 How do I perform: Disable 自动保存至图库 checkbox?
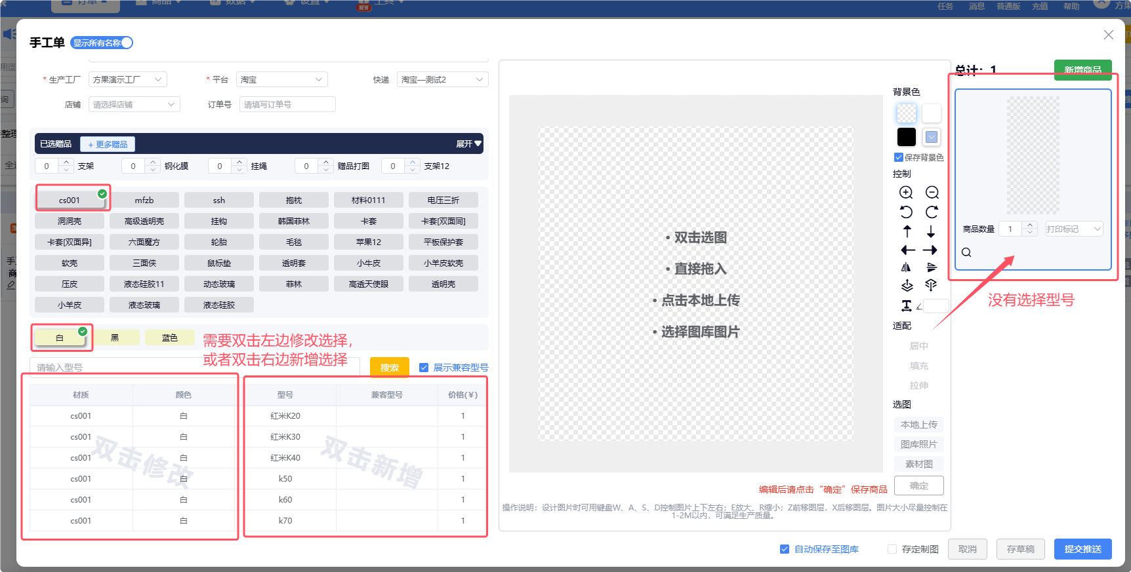tap(785, 549)
